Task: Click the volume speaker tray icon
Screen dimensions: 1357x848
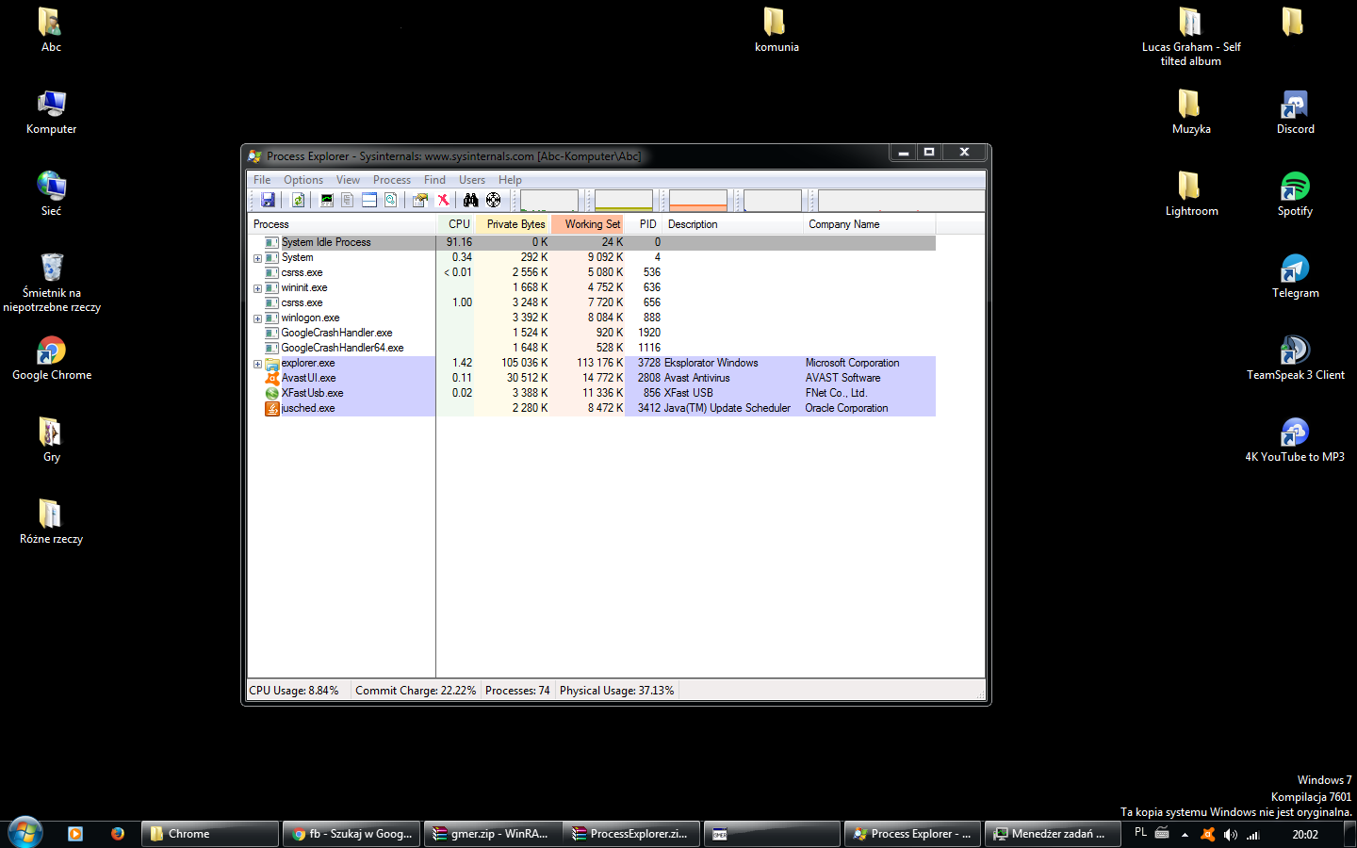Action: [x=1231, y=834]
